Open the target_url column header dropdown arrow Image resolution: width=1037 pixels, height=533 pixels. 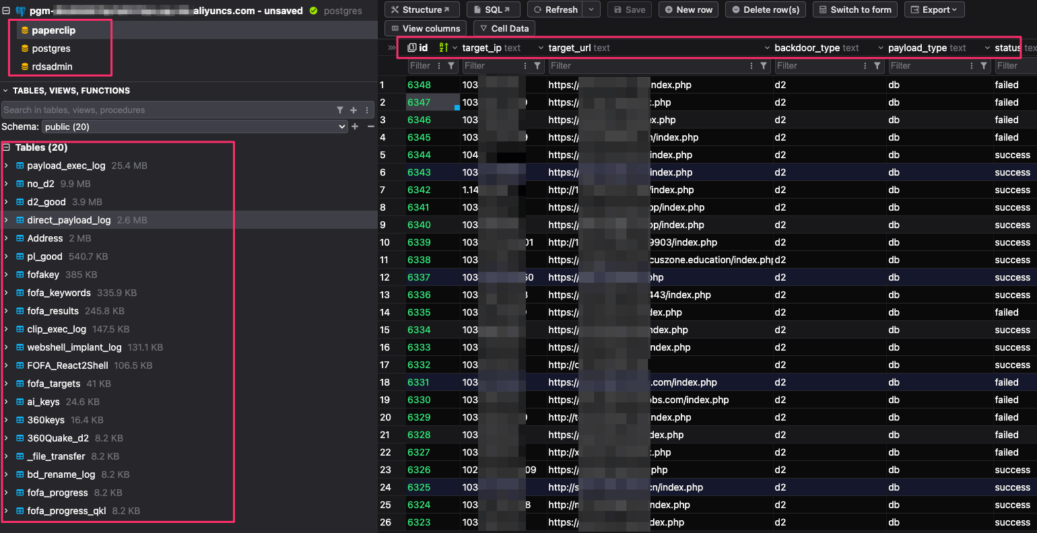[767, 48]
